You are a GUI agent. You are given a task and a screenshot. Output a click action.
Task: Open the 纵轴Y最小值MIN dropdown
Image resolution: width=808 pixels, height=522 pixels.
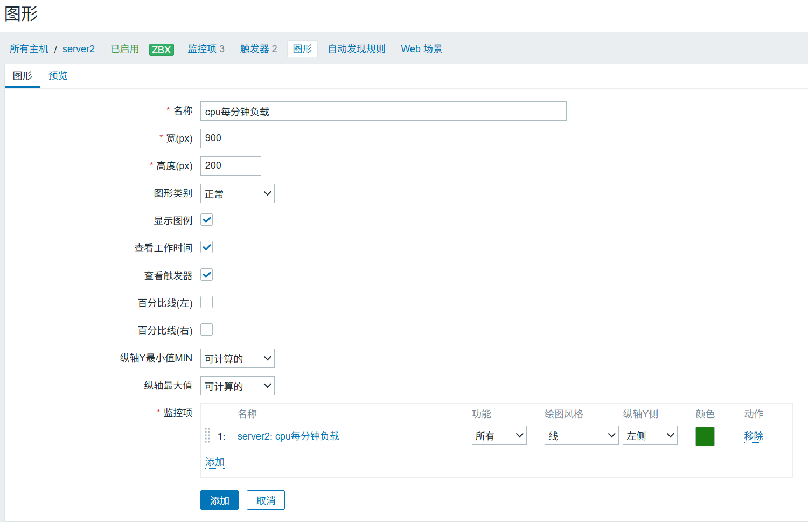coord(238,358)
